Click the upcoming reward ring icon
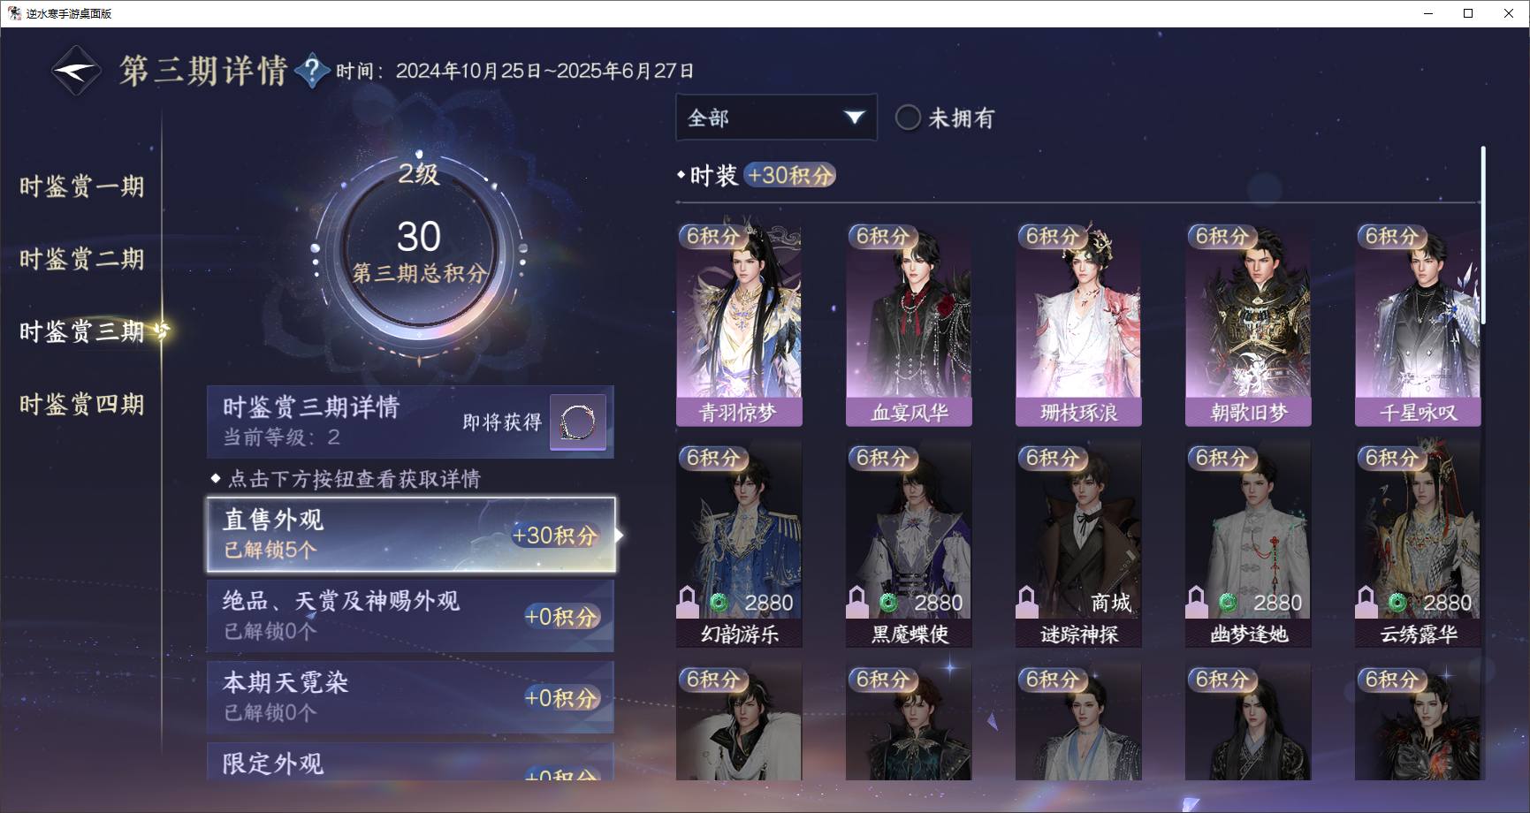 (x=578, y=422)
